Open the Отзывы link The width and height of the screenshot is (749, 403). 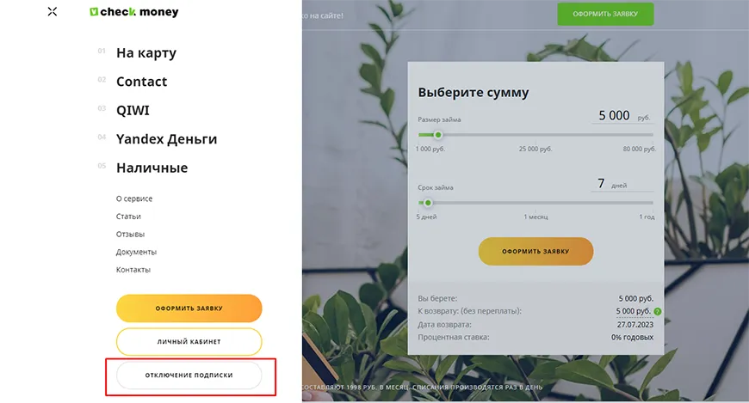pos(130,235)
